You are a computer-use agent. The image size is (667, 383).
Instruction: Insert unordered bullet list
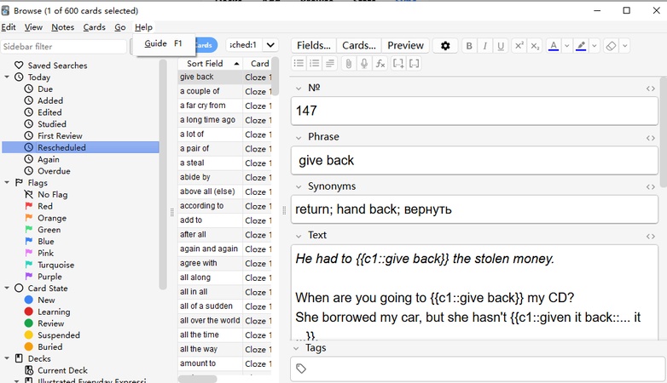[299, 64]
